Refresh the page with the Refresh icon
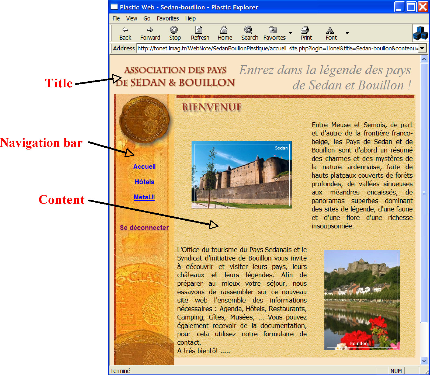The width and height of the screenshot is (430, 375). 199,30
